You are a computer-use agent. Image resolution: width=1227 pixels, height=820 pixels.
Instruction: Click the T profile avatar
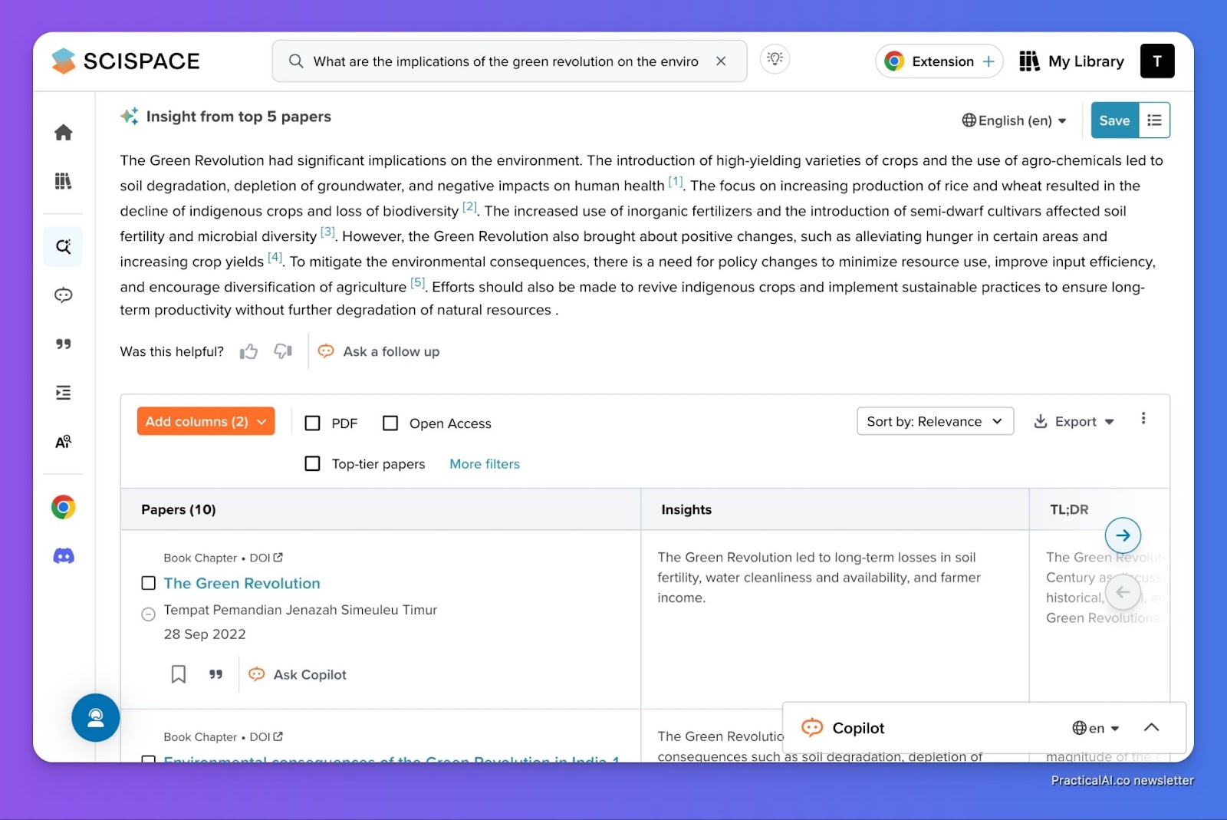(1157, 61)
